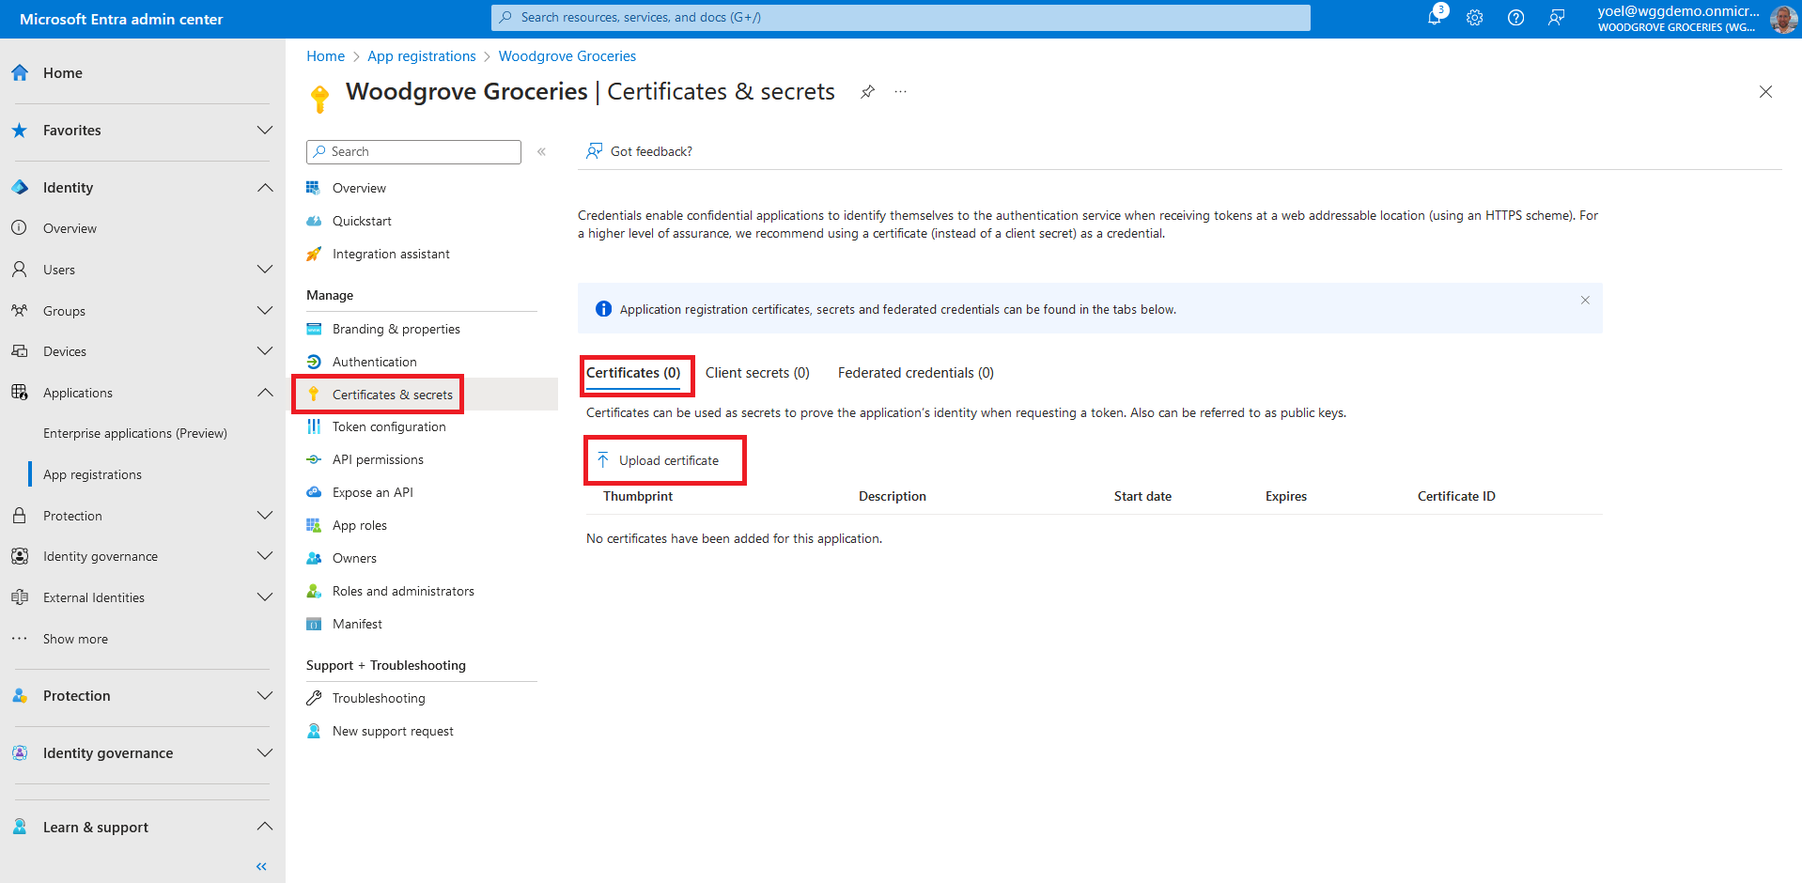Screen dimensions: 1802x883
Task: Pin the Certificates & secrets page
Action: (867, 92)
